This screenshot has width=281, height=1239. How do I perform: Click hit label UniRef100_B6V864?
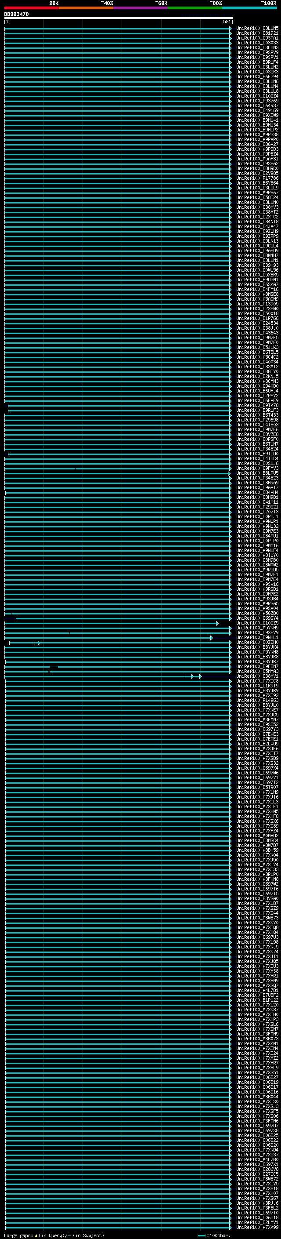(x=257, y=183)
